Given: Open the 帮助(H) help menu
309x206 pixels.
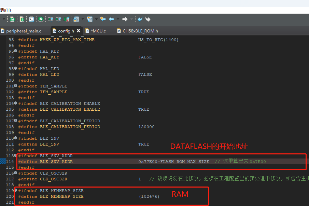Looking at the screenshot, I should tap(5, 10).
